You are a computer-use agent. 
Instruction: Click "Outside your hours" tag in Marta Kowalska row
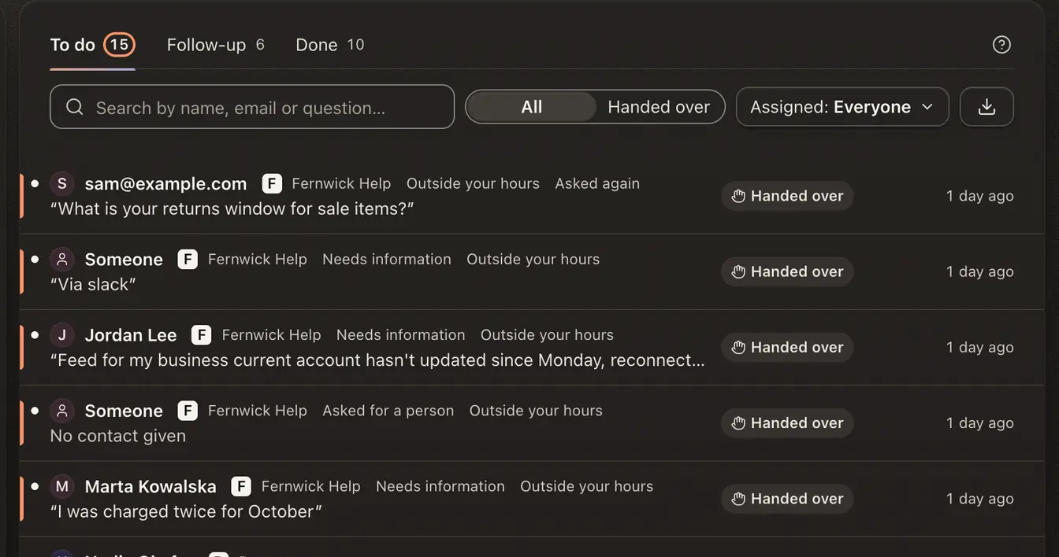pos(586,486)
